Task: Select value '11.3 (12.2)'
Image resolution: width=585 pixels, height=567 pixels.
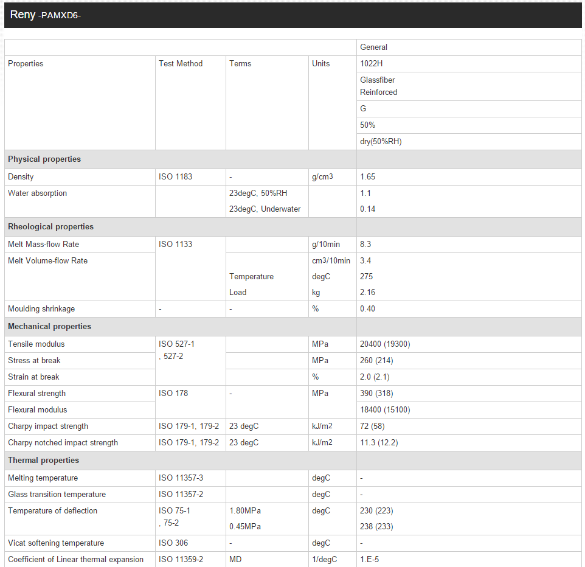Action: tap(379, 443)
